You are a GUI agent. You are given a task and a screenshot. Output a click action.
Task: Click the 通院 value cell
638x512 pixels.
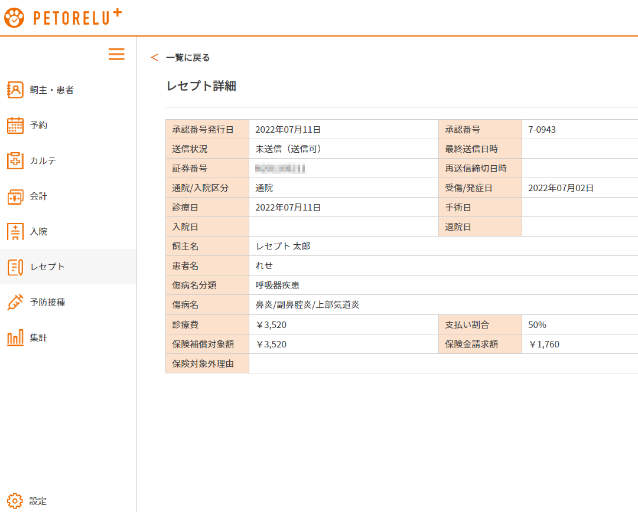(264, 188)
